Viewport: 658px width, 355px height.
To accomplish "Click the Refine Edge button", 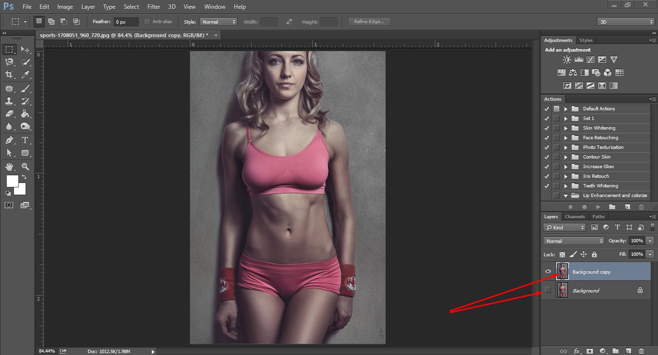I will 369,22.
